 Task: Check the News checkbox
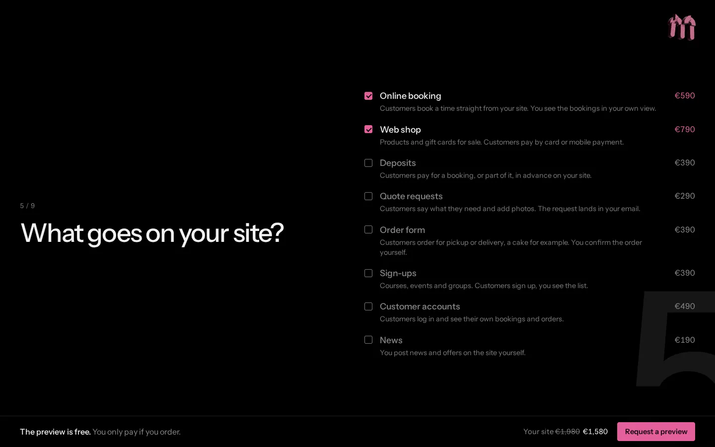click(368, 340)
